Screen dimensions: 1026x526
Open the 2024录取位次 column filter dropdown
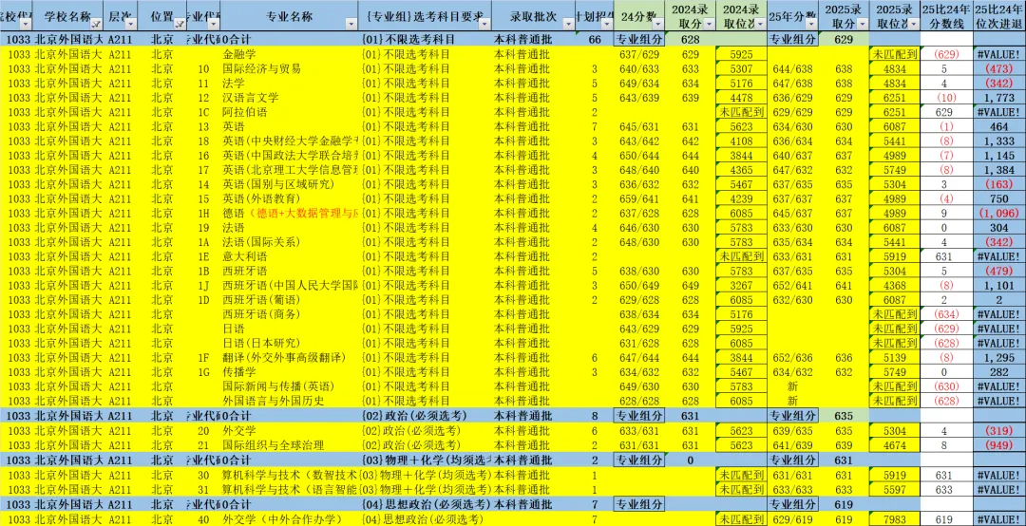(759, 24)
